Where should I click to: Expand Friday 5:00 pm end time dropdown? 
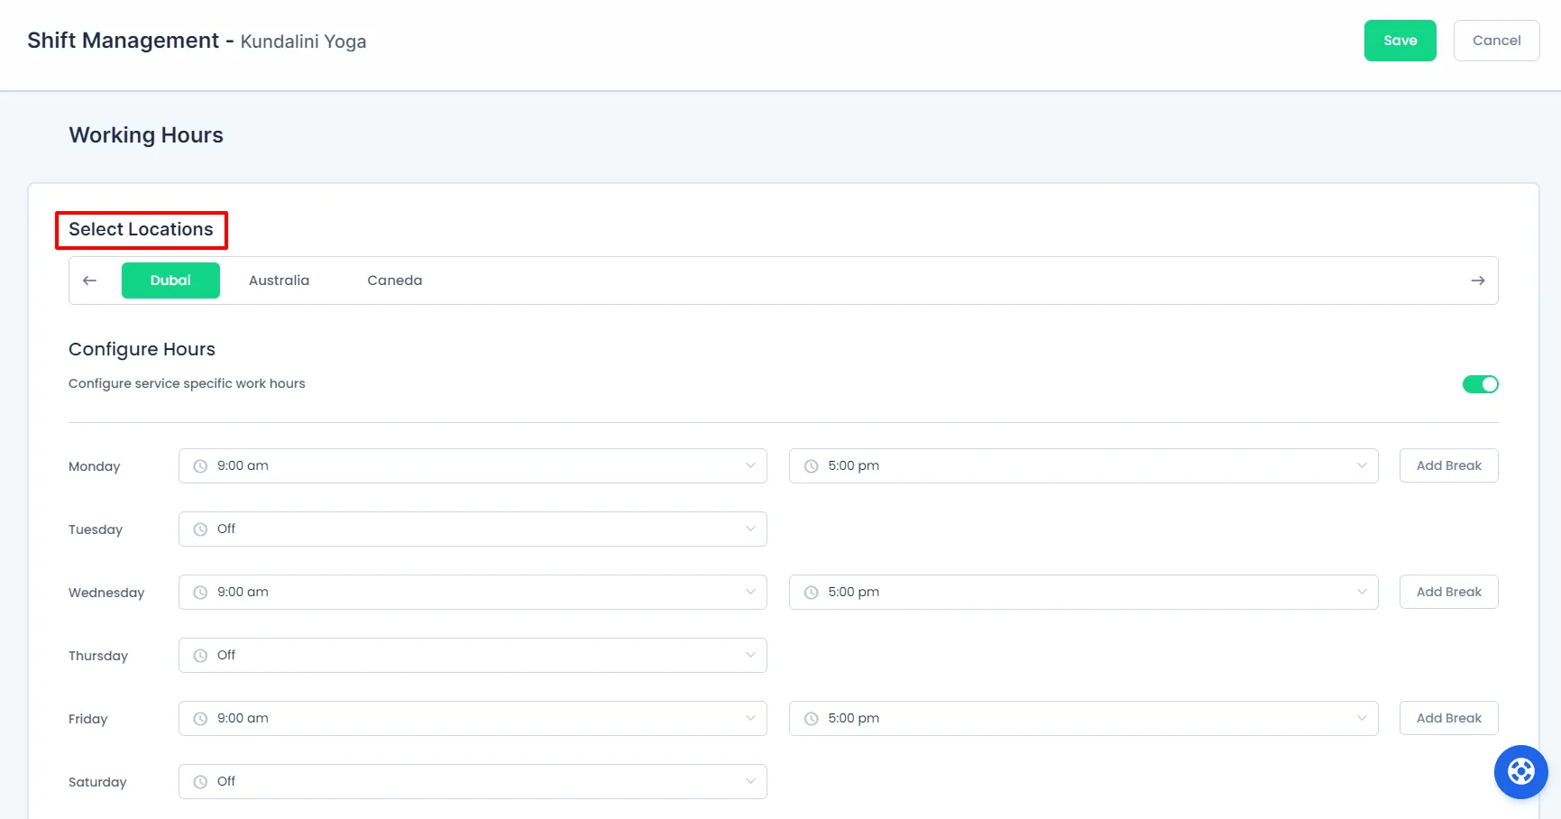[x=1083, y=719]
